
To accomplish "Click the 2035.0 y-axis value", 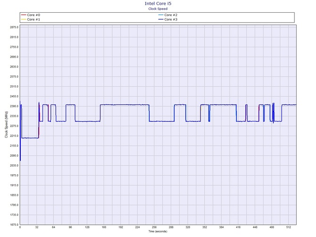I will click(x=14, y=166).
